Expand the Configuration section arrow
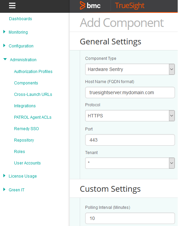This screenshot has width=178, height=226. [x=4, y=45]
